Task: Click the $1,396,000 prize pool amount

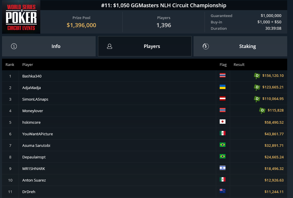Action: coord(81,25)
